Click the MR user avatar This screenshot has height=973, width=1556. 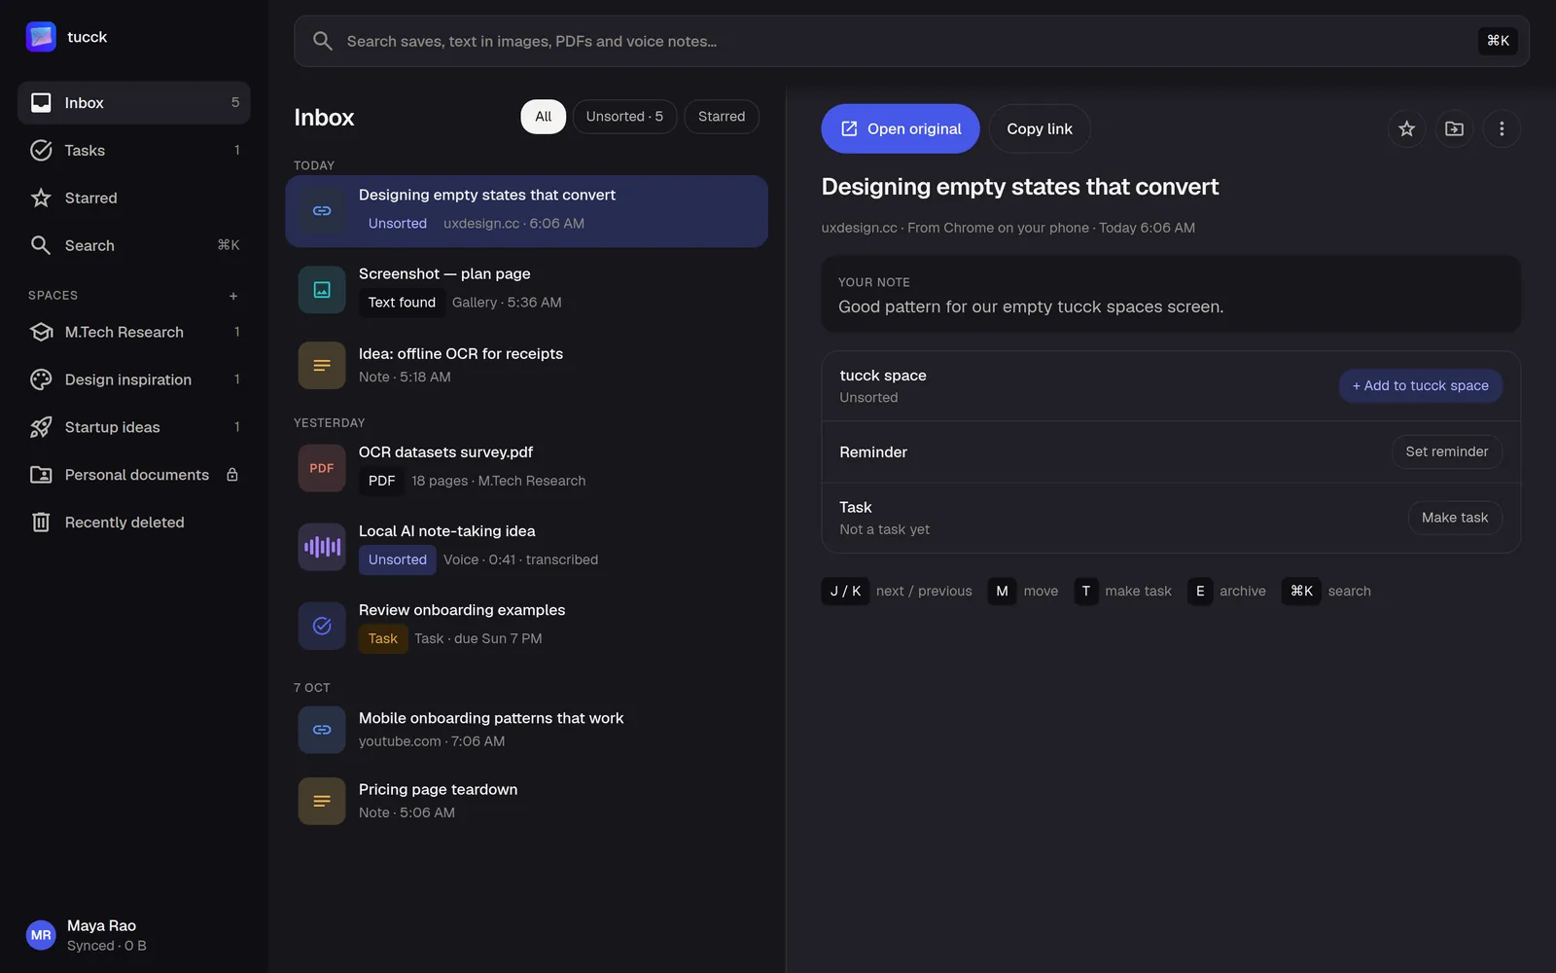point(41,935)
